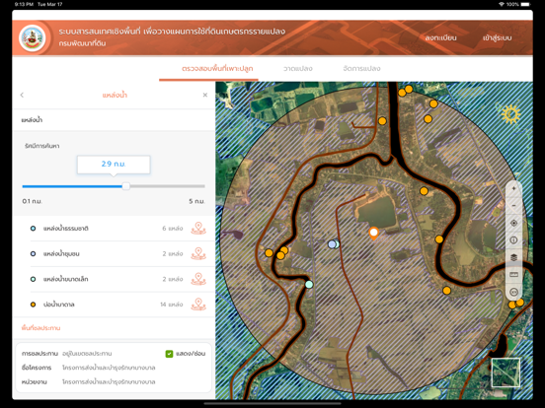This screenshot has width=545, height=408.
Task: Click the sun brightness icon on the map
Action: pyautogui.click(x=510, y=114)
